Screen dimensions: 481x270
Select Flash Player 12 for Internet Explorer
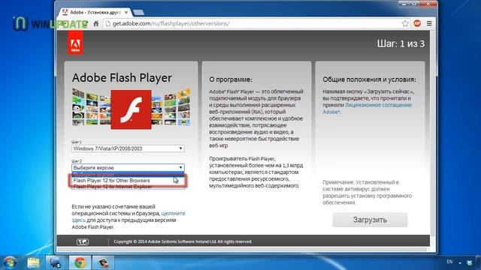128,187
